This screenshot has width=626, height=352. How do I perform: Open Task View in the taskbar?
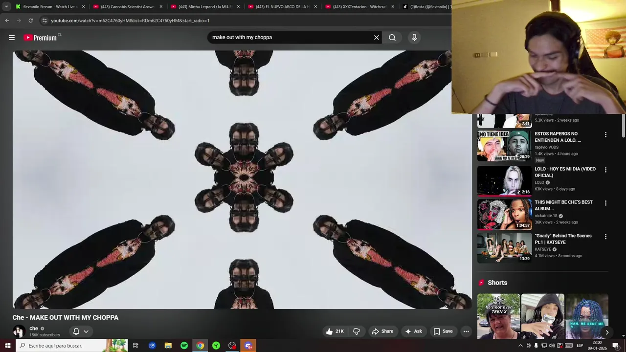(135, 346)
